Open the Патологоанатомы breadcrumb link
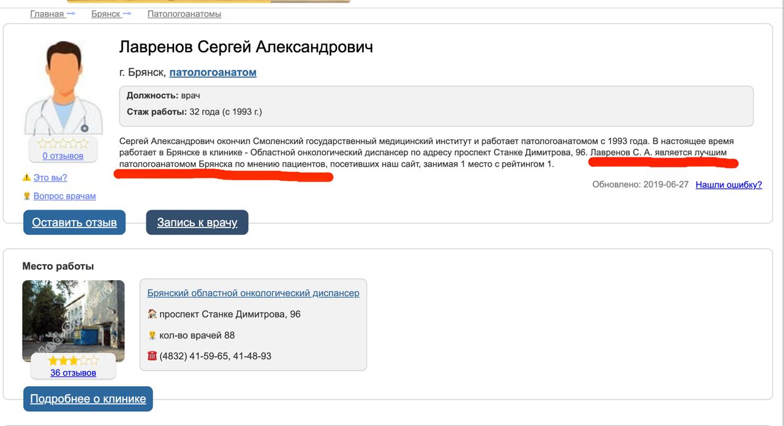 point(184,13)
